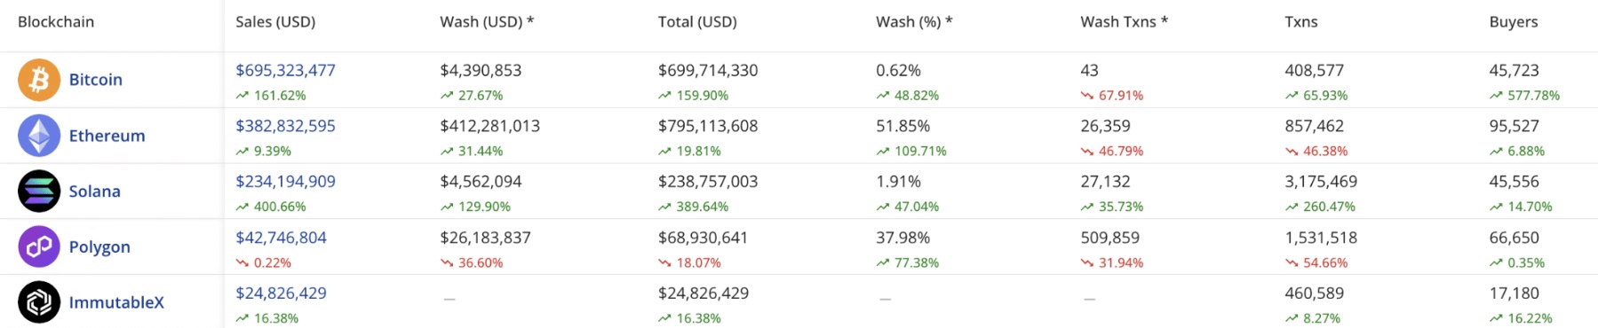Viewport: 1598px width, 328px height.
Task: Click the Solana logo icon
Action: tap(39, 191)
